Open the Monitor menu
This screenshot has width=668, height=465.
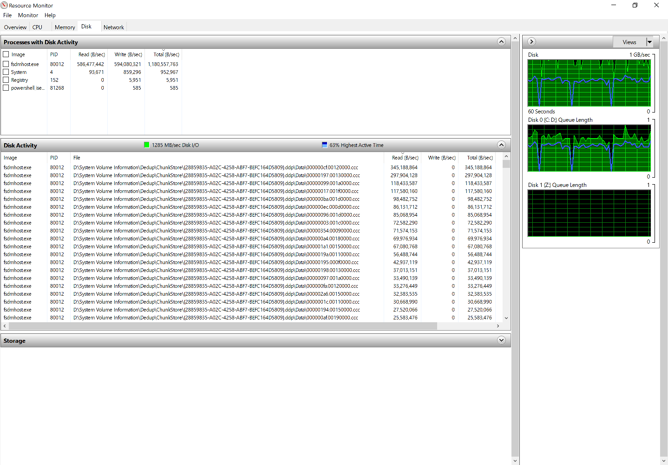[x=28, y=15]
